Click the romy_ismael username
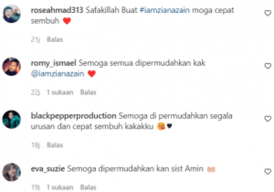The height and width of the screenshot is (192, 274). click(x=53, y=63)
